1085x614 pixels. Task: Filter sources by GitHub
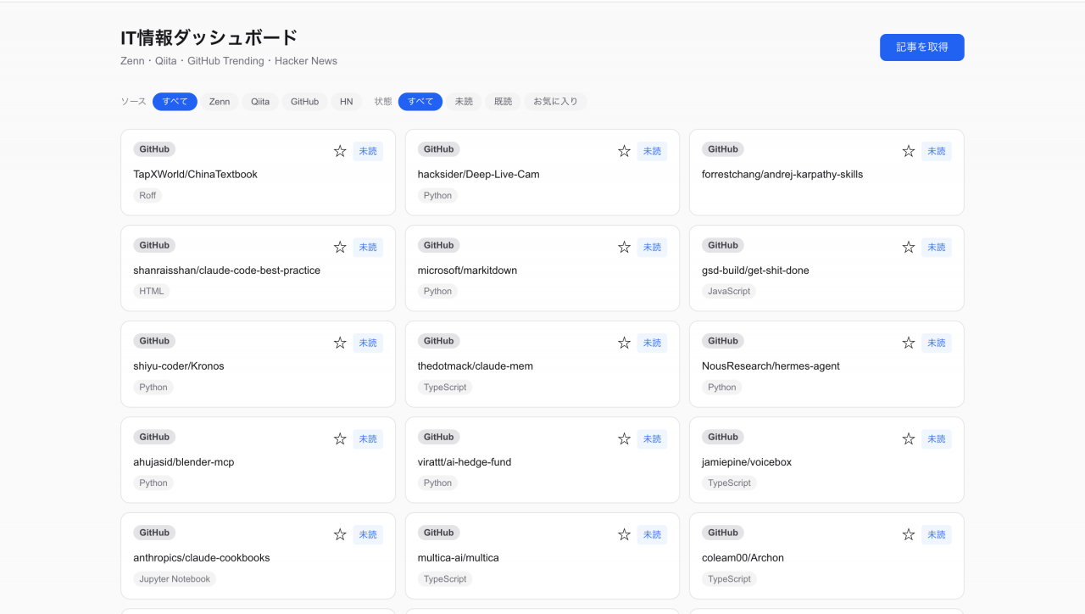304,102
